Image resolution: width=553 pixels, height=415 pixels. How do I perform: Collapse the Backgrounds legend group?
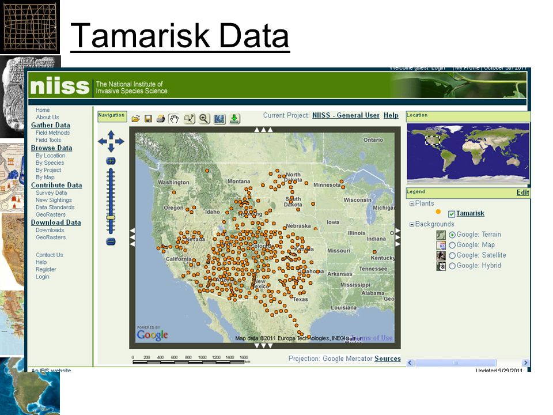[411, 224]
